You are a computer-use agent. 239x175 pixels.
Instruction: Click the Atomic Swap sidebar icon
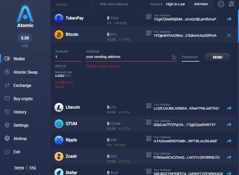(x=7, y=72)
